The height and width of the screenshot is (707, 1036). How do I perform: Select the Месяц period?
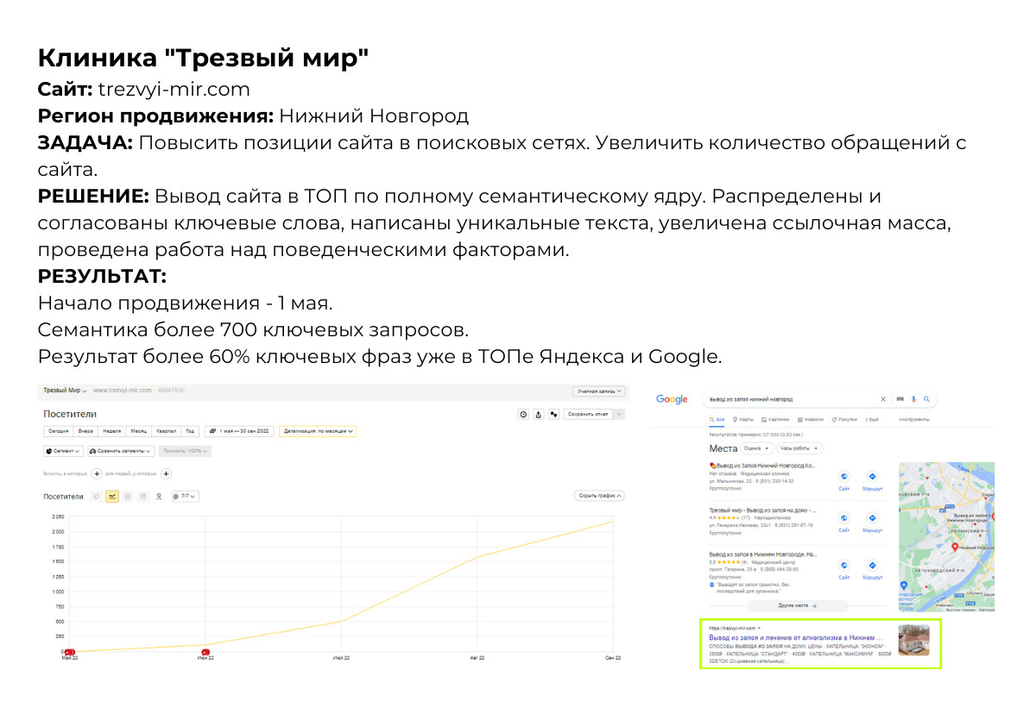coord(139,430)
